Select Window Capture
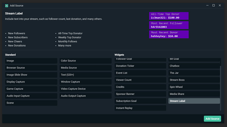This screenshot has height=127, width=227. [x=85, y=82]
